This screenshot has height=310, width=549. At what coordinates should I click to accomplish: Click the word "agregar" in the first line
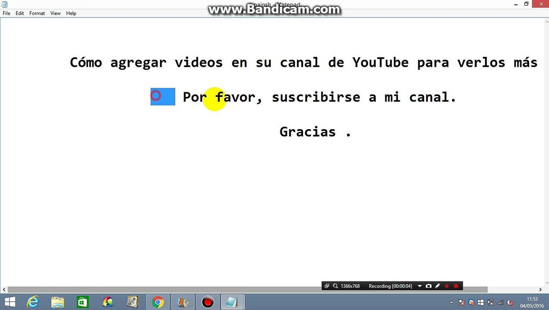tap(138, 63)
